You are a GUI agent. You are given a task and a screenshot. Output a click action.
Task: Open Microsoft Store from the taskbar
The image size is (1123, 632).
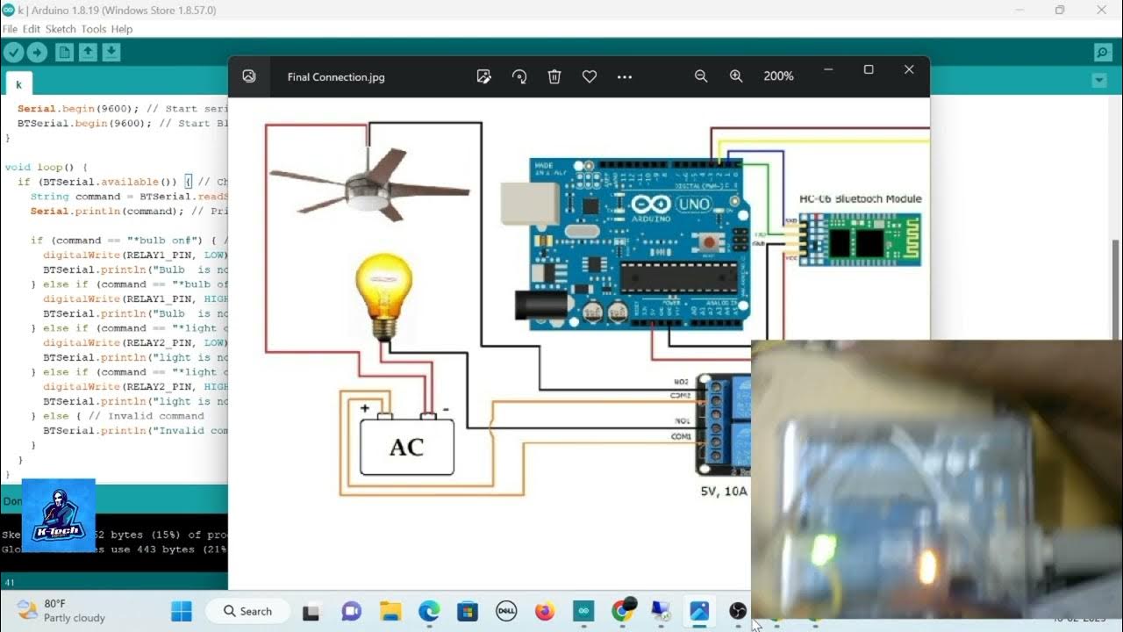tap(468, 611)
